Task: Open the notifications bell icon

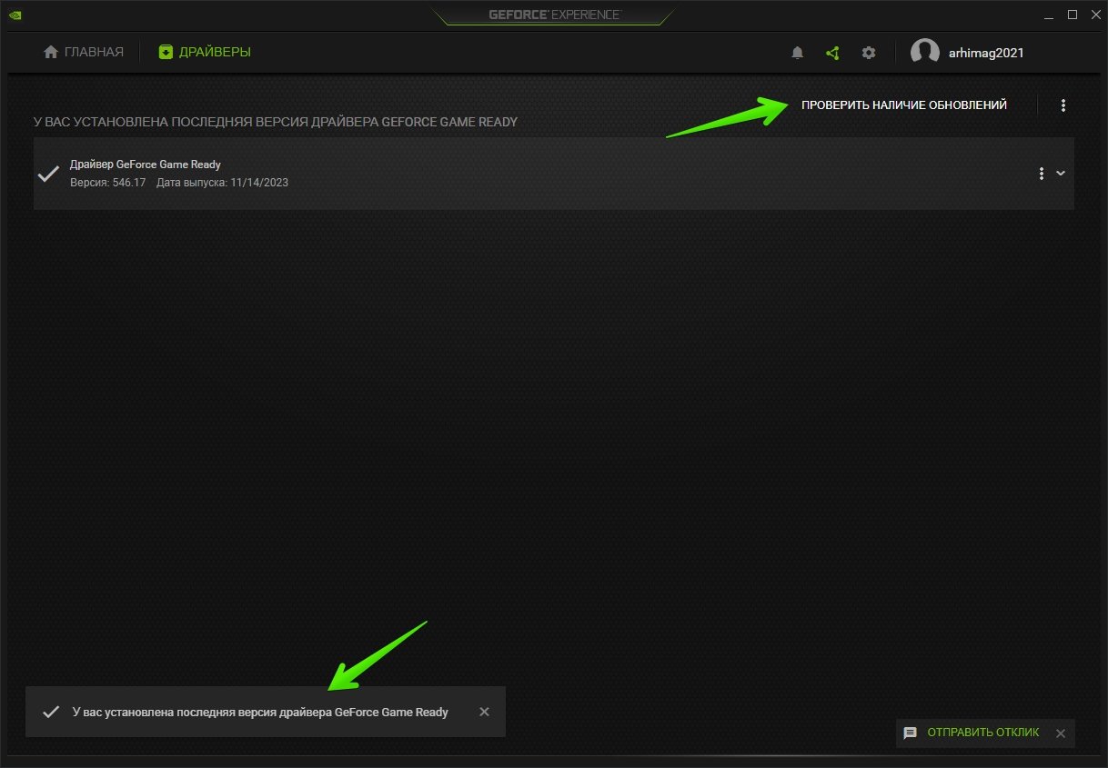Action: click(798, 53)
